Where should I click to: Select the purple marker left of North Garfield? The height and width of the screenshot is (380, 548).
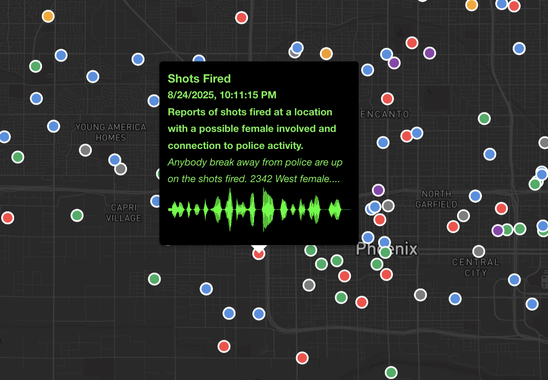pos(378,190)
